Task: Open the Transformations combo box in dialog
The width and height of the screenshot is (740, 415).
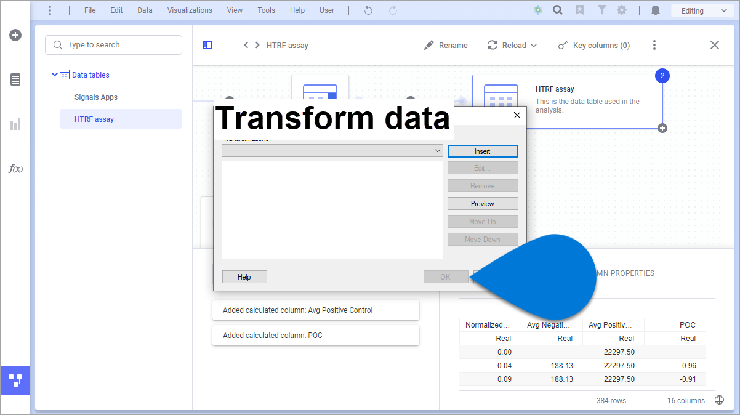Action: [332, 151]
